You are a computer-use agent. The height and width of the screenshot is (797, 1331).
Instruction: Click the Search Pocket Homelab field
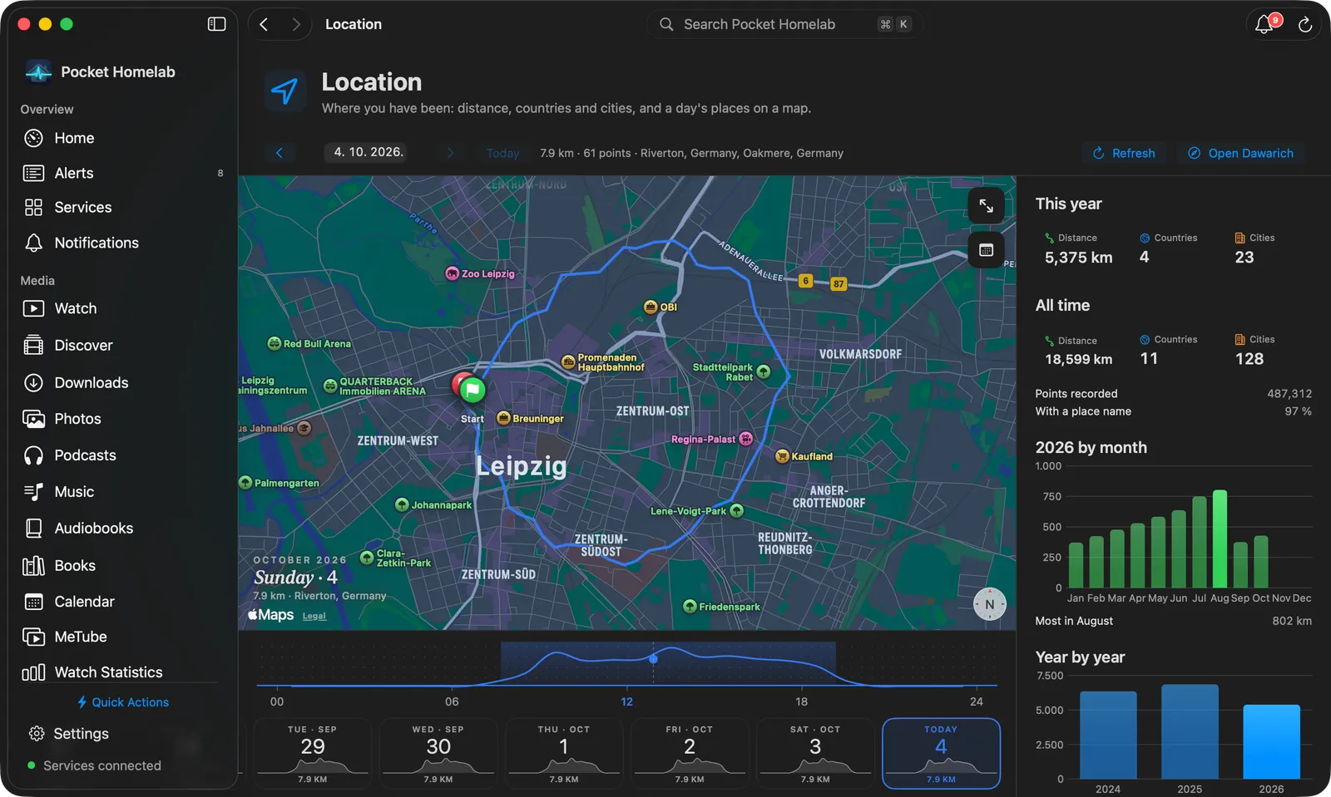click(784, 24)
